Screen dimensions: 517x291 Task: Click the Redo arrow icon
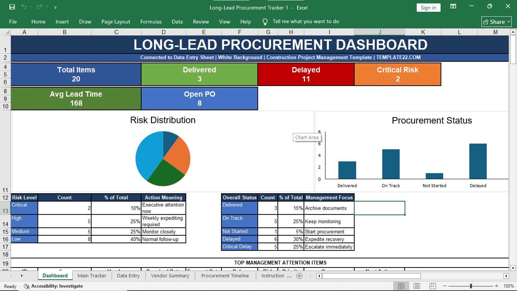tap(40, 7)
